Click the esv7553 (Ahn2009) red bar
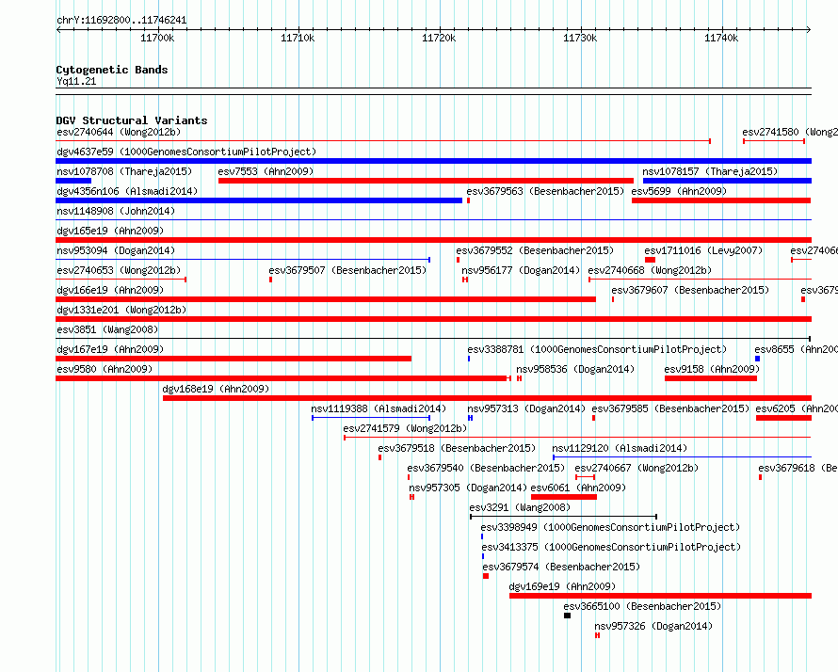 click(x=426, y=181)
